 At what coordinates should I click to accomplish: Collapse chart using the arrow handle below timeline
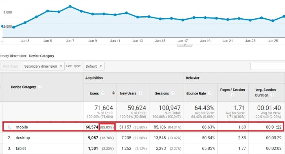tap(185, 45)
